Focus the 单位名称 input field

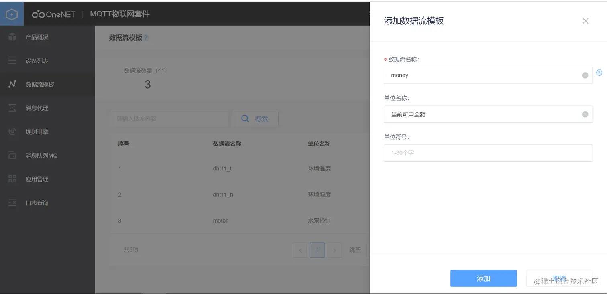[x=488, y=114]
